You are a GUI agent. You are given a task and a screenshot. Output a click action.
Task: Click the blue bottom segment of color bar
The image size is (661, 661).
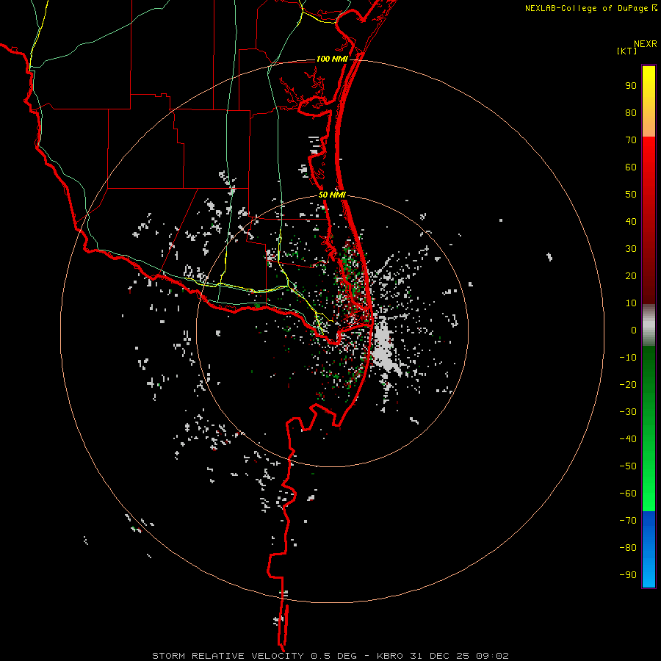[649, 549]
